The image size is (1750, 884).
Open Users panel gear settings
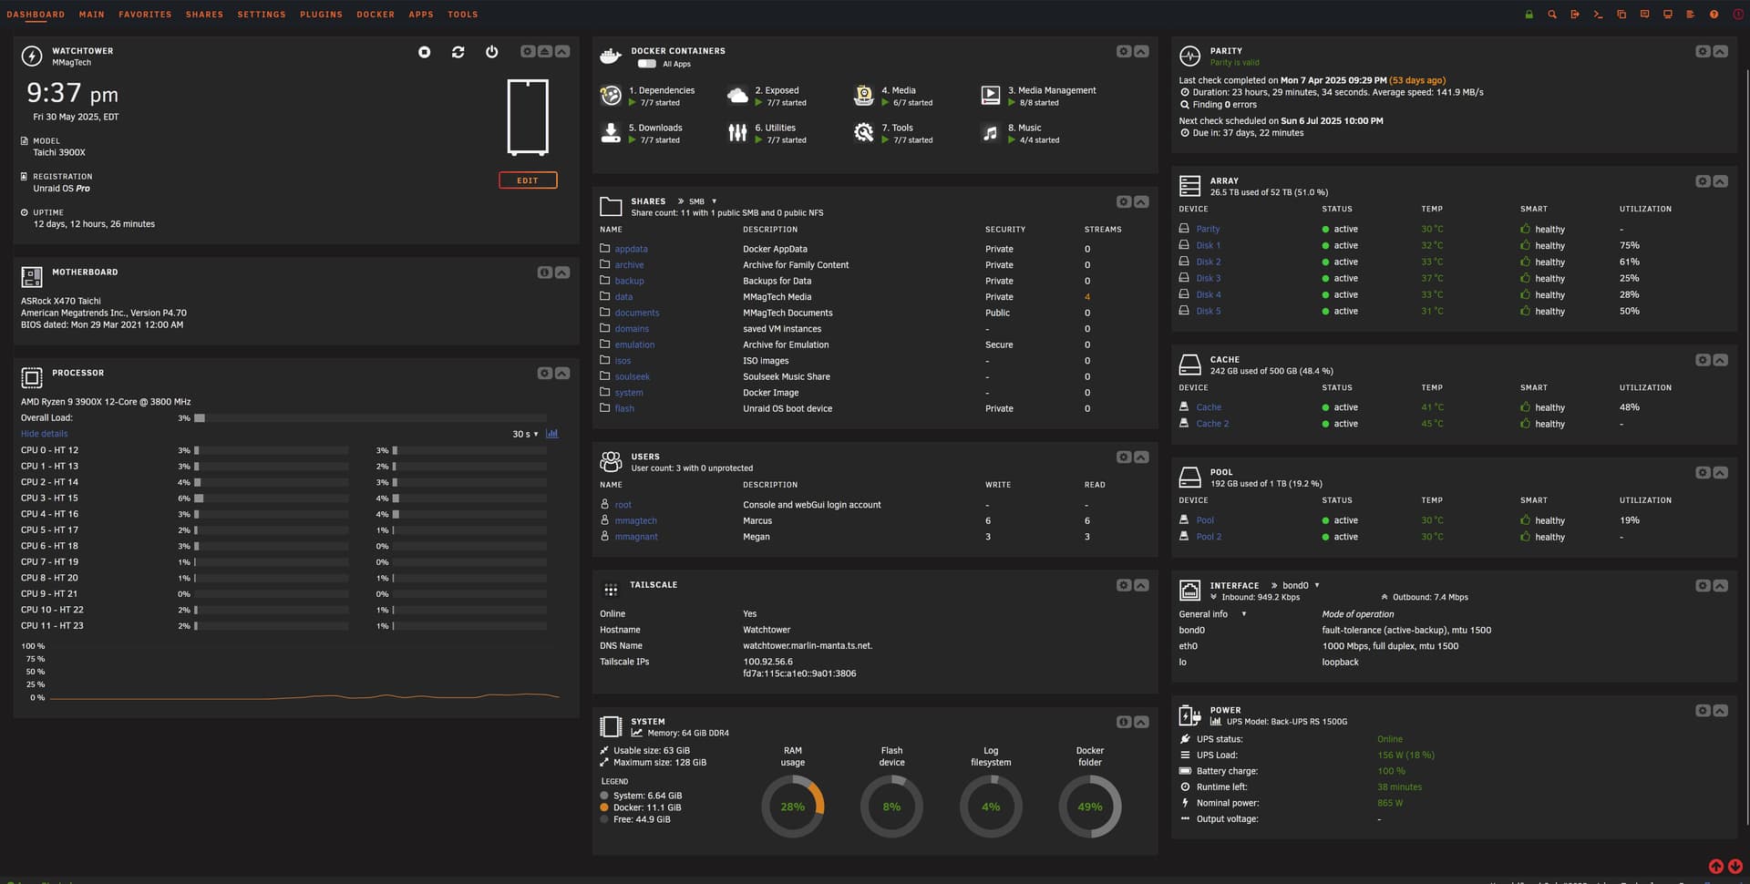coord(1124,457)
